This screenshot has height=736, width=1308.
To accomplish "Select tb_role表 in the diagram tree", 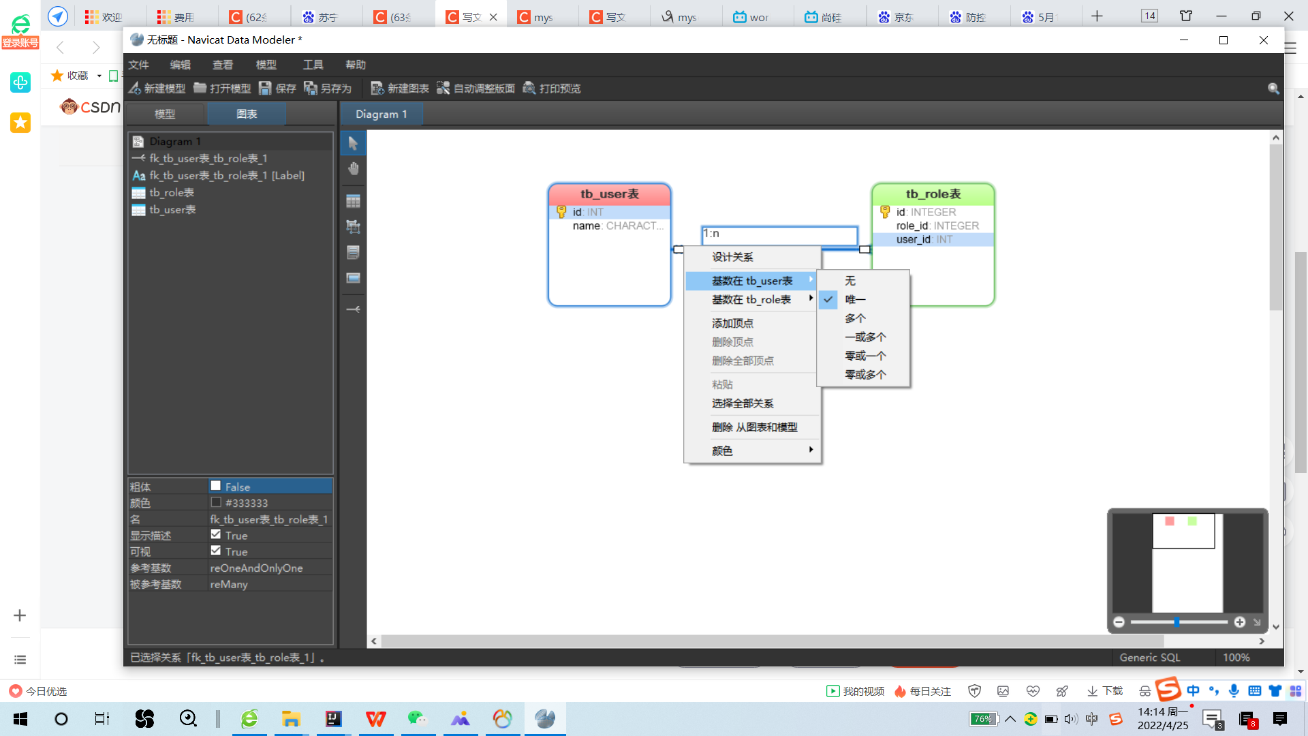I will coord(172,193).
